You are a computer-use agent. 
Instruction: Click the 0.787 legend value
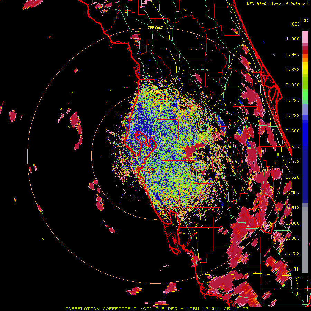pyautogui.click(x=293, y=100)
